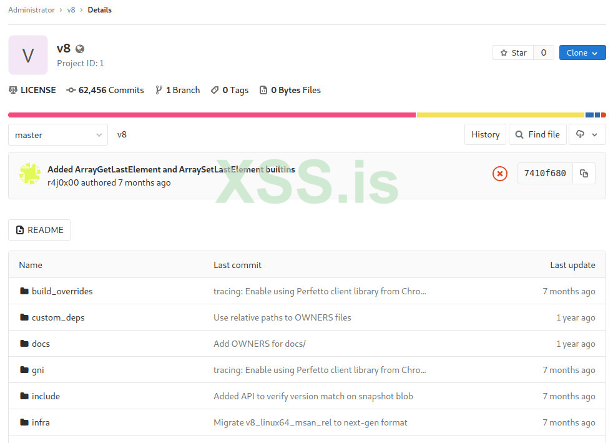Open the Added ArrayGetLastElement commit
The width and height of the screenshot is (613, 443).
tap(171, 169)
